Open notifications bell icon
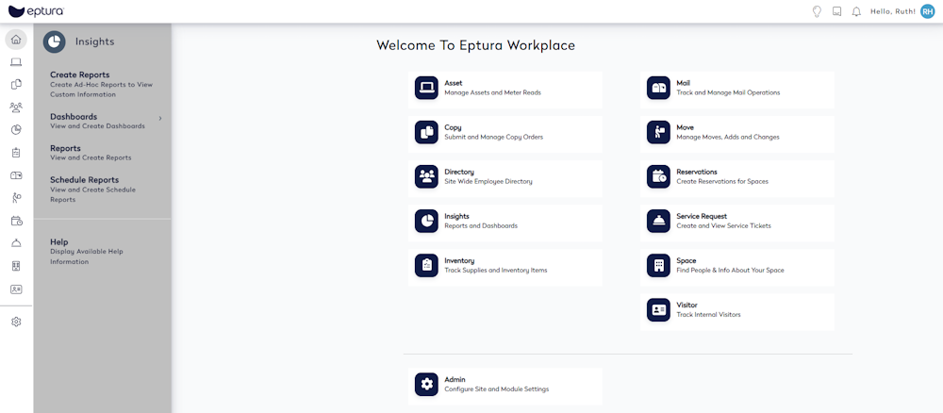Image resolution: width=943 pixels, height=413 pixels. coord(856,11)
